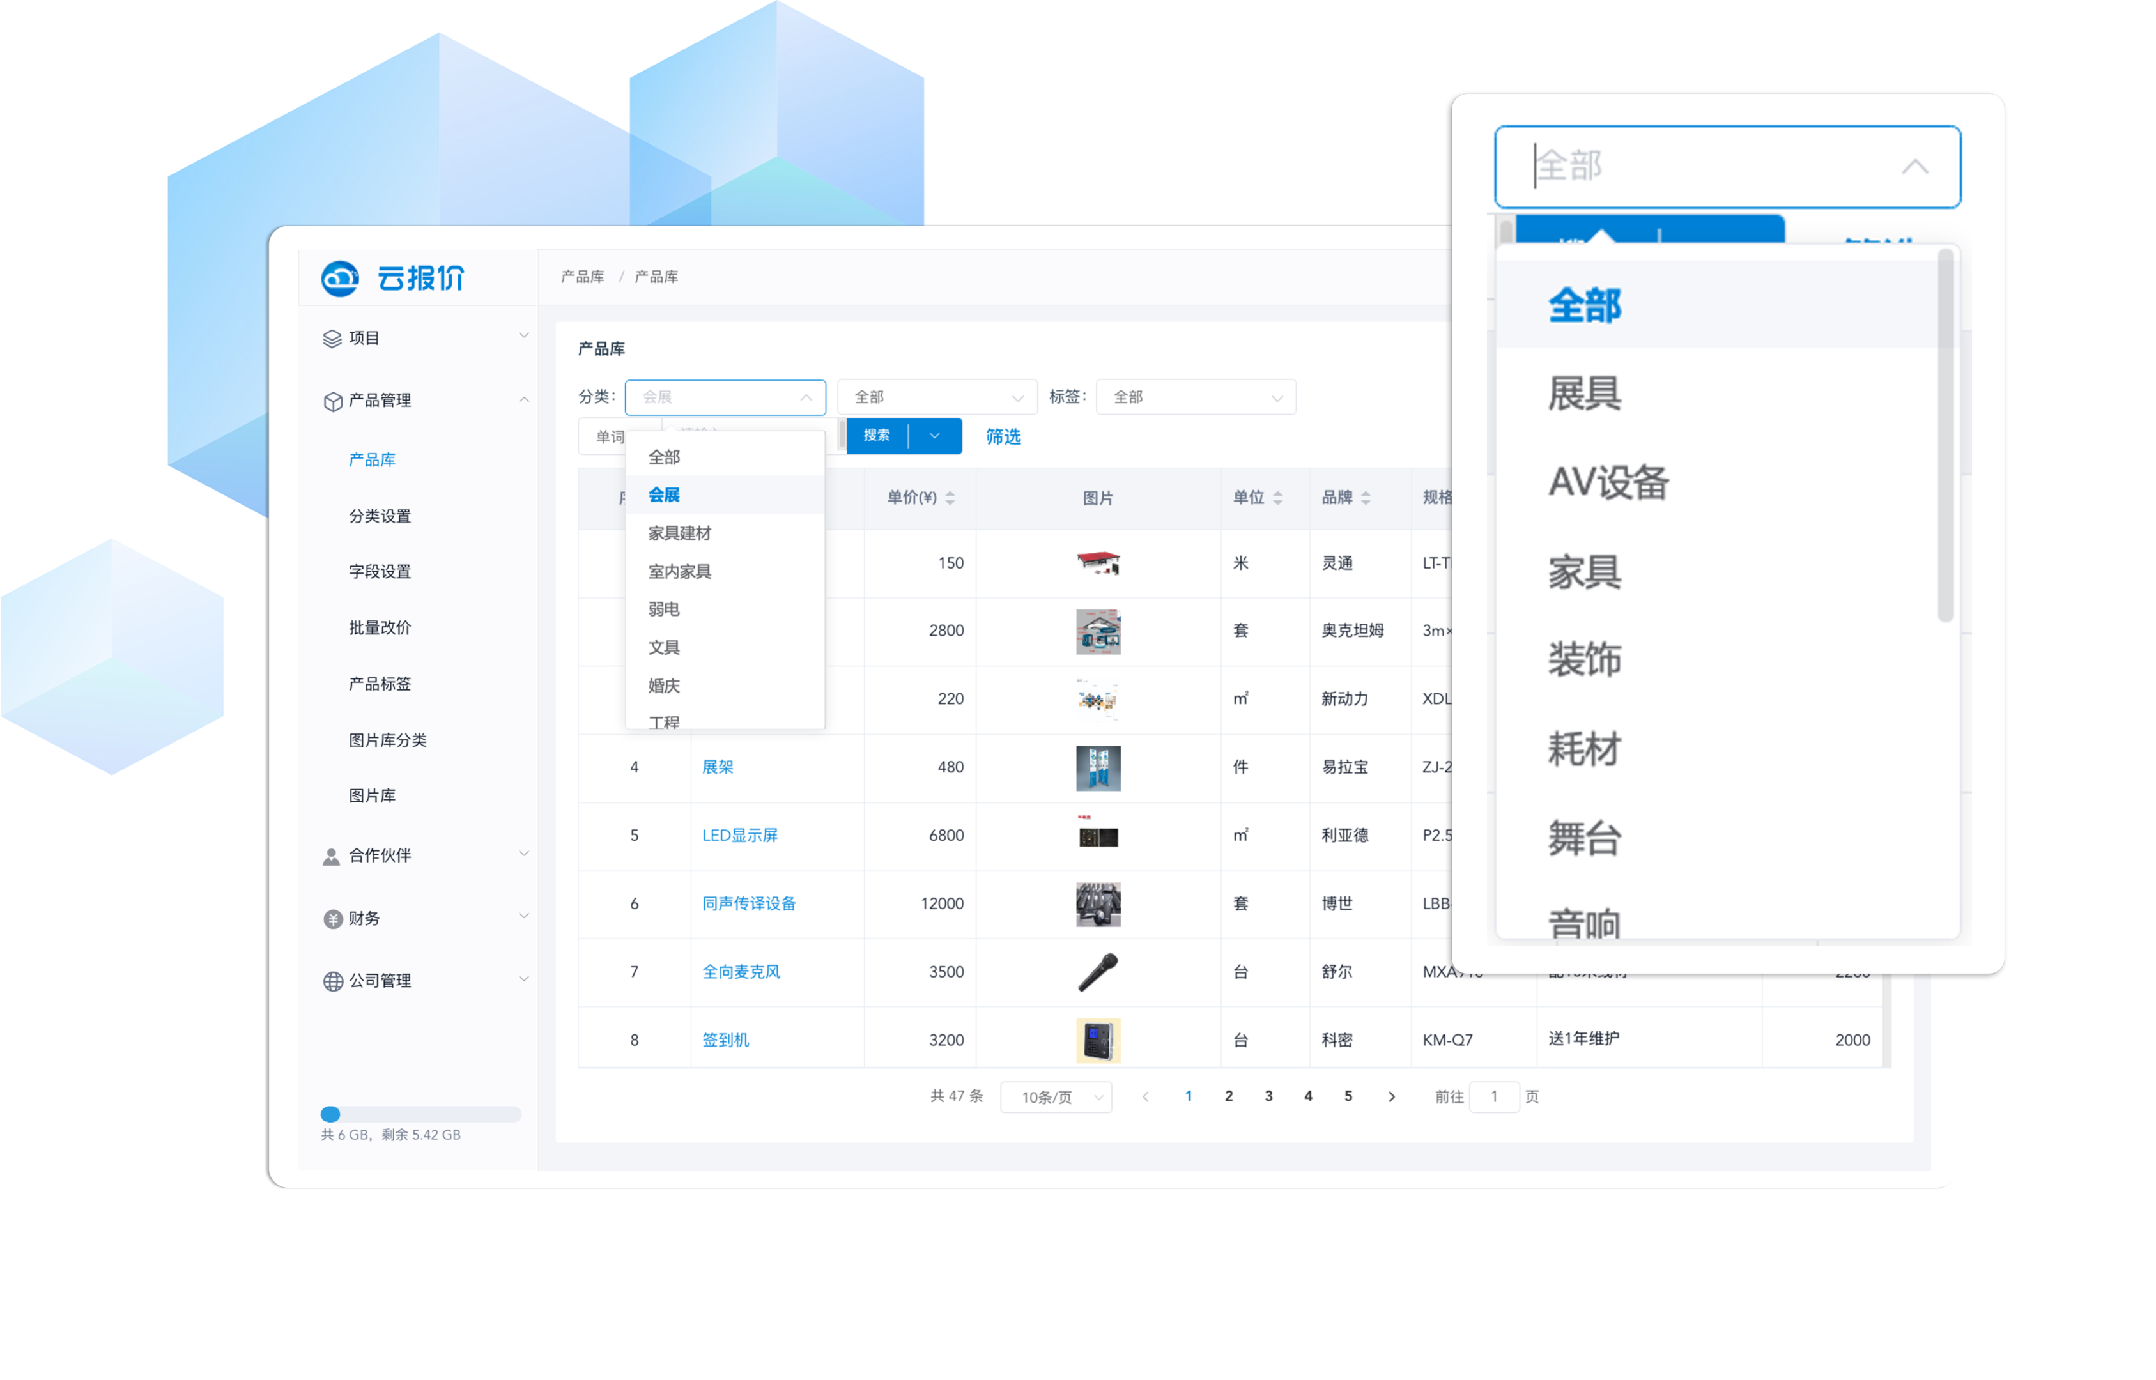Open 分类设置 in sidebar menu

click(x=380, y=516)
